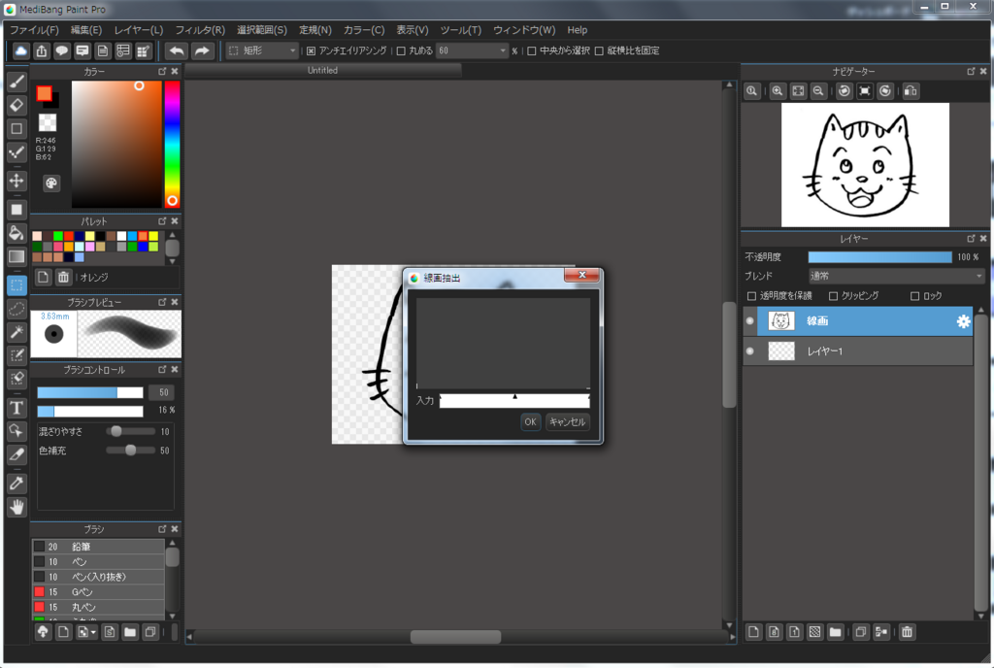Toggle 丸める checkbox

401,50
